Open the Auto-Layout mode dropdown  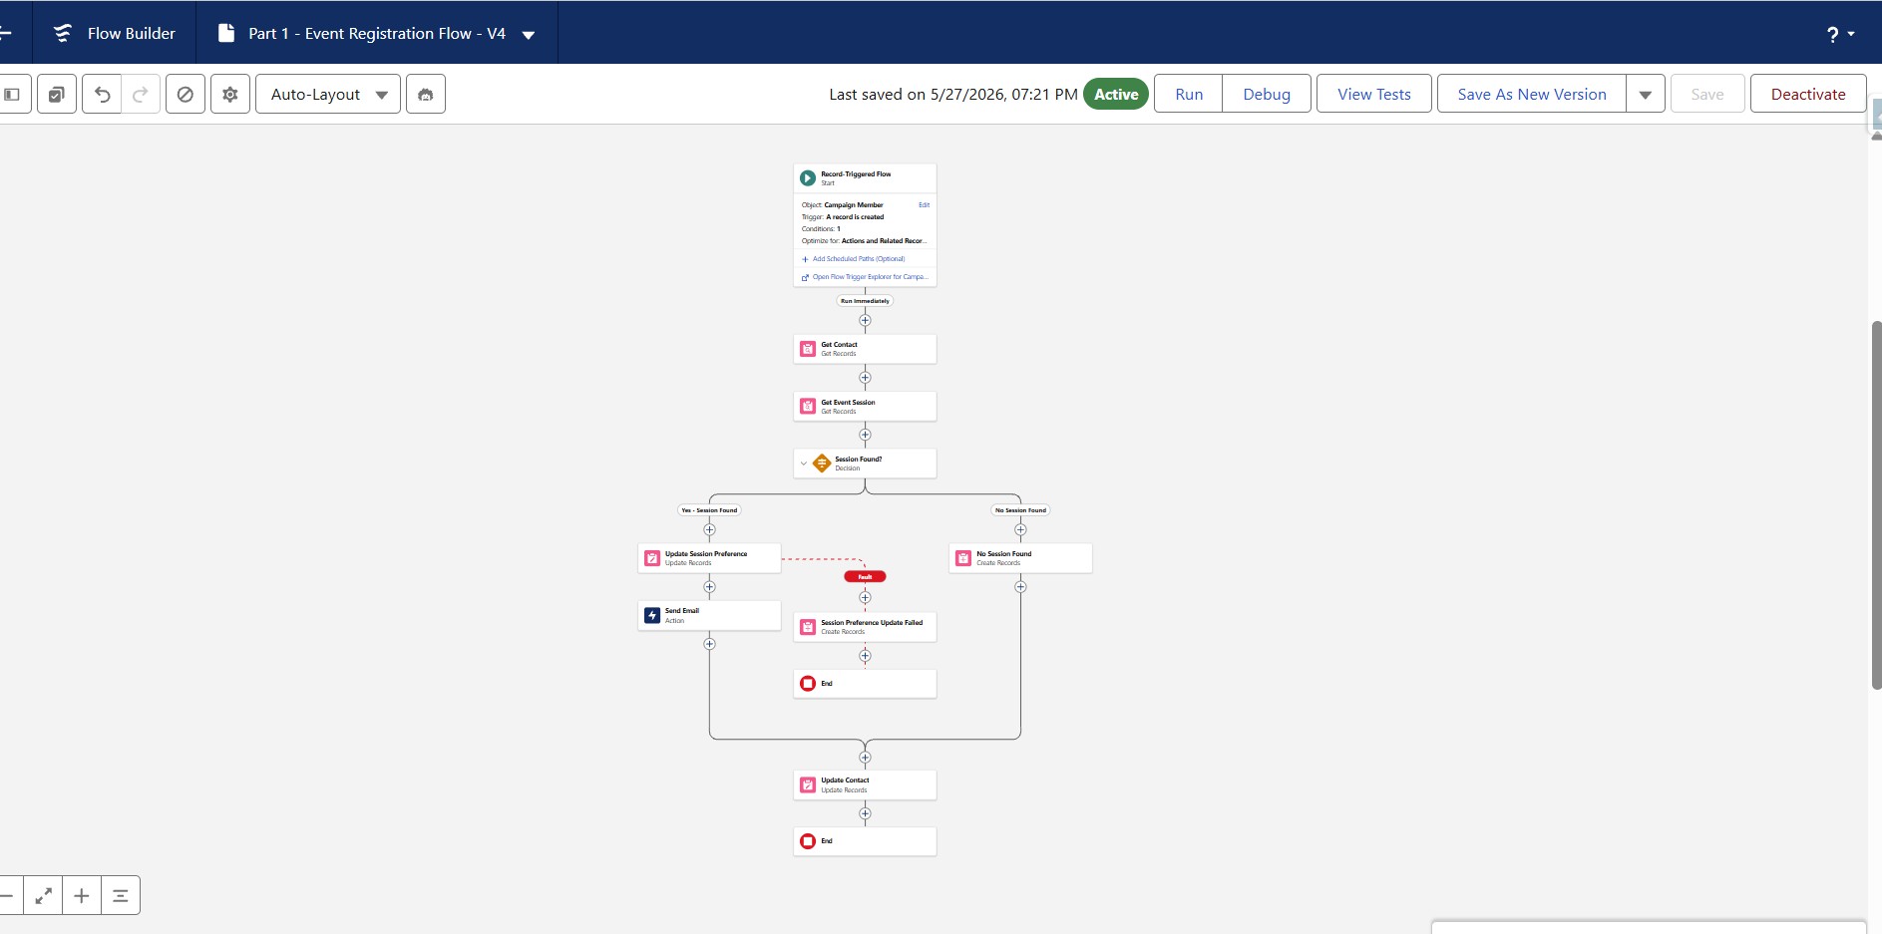(x=328, y=94)
